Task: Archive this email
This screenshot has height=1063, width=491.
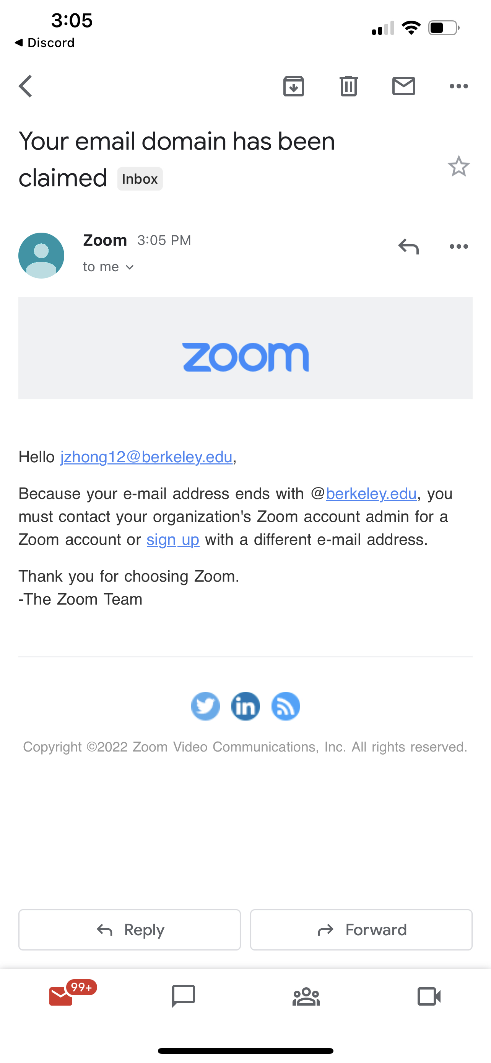Action: (x=294, y=86)
